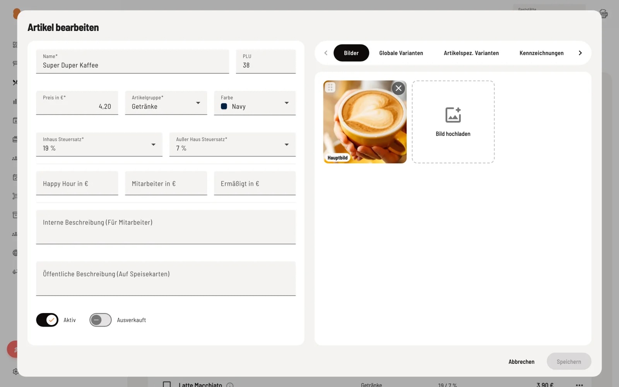This screenshot has width=619, height=387.
Task: Click the Speichern button
Action: (569, 361)
